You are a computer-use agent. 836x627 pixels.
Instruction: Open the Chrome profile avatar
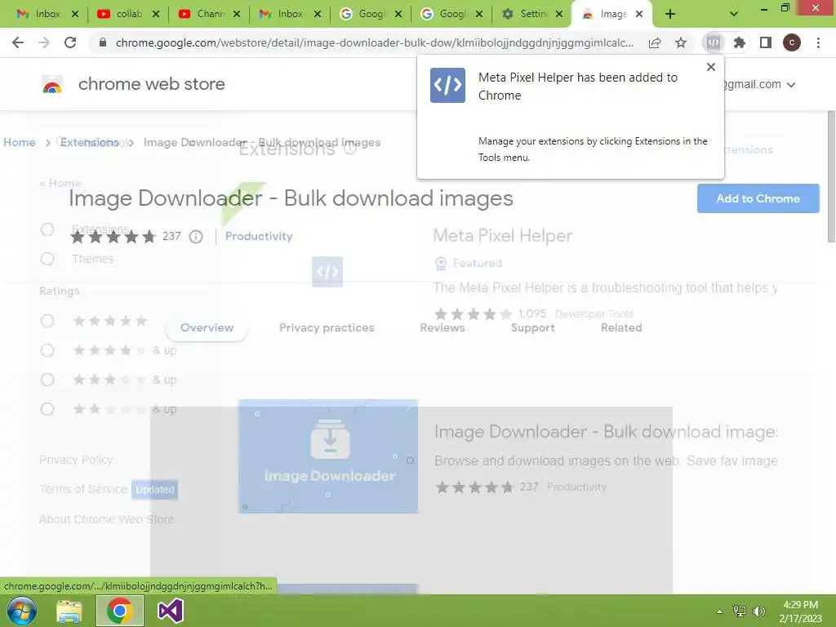(x=792, y=42)
